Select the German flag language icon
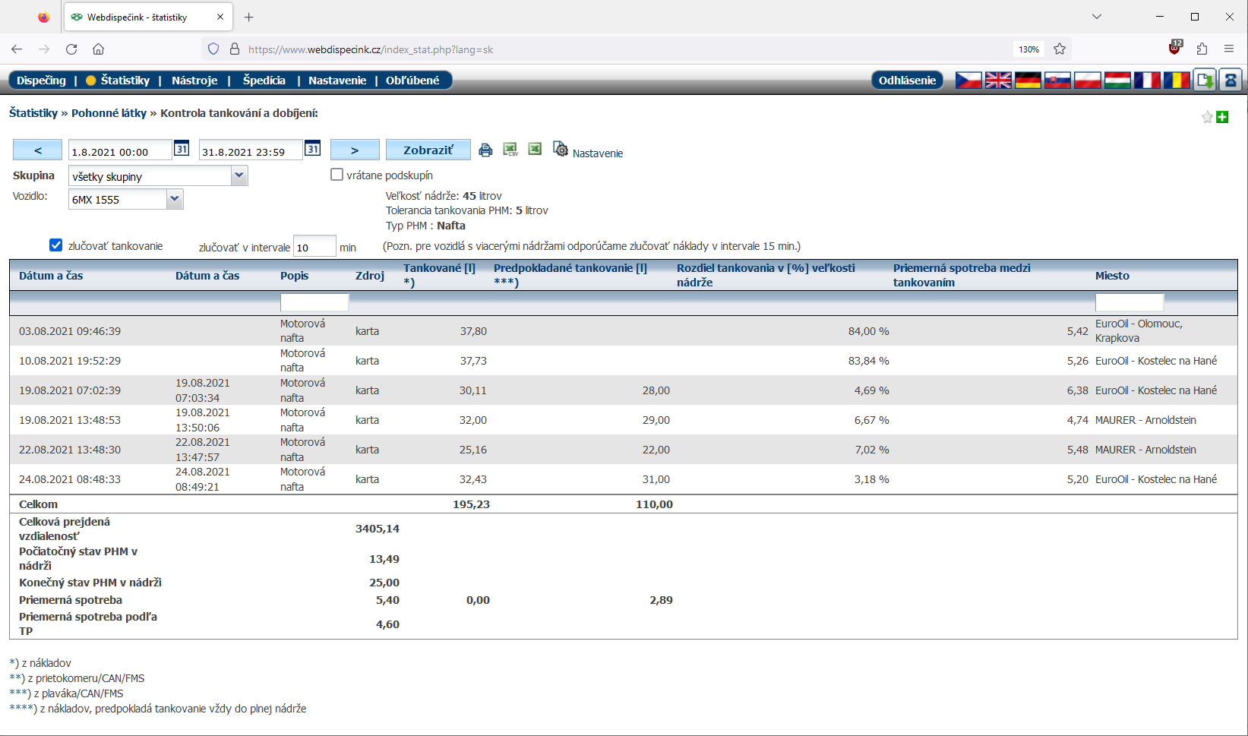The height and width of the screenshot is (736, 1248). (x=1028, y=80)
